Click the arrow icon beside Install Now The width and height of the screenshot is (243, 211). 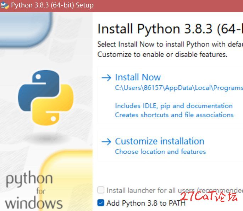pos(106,77)
